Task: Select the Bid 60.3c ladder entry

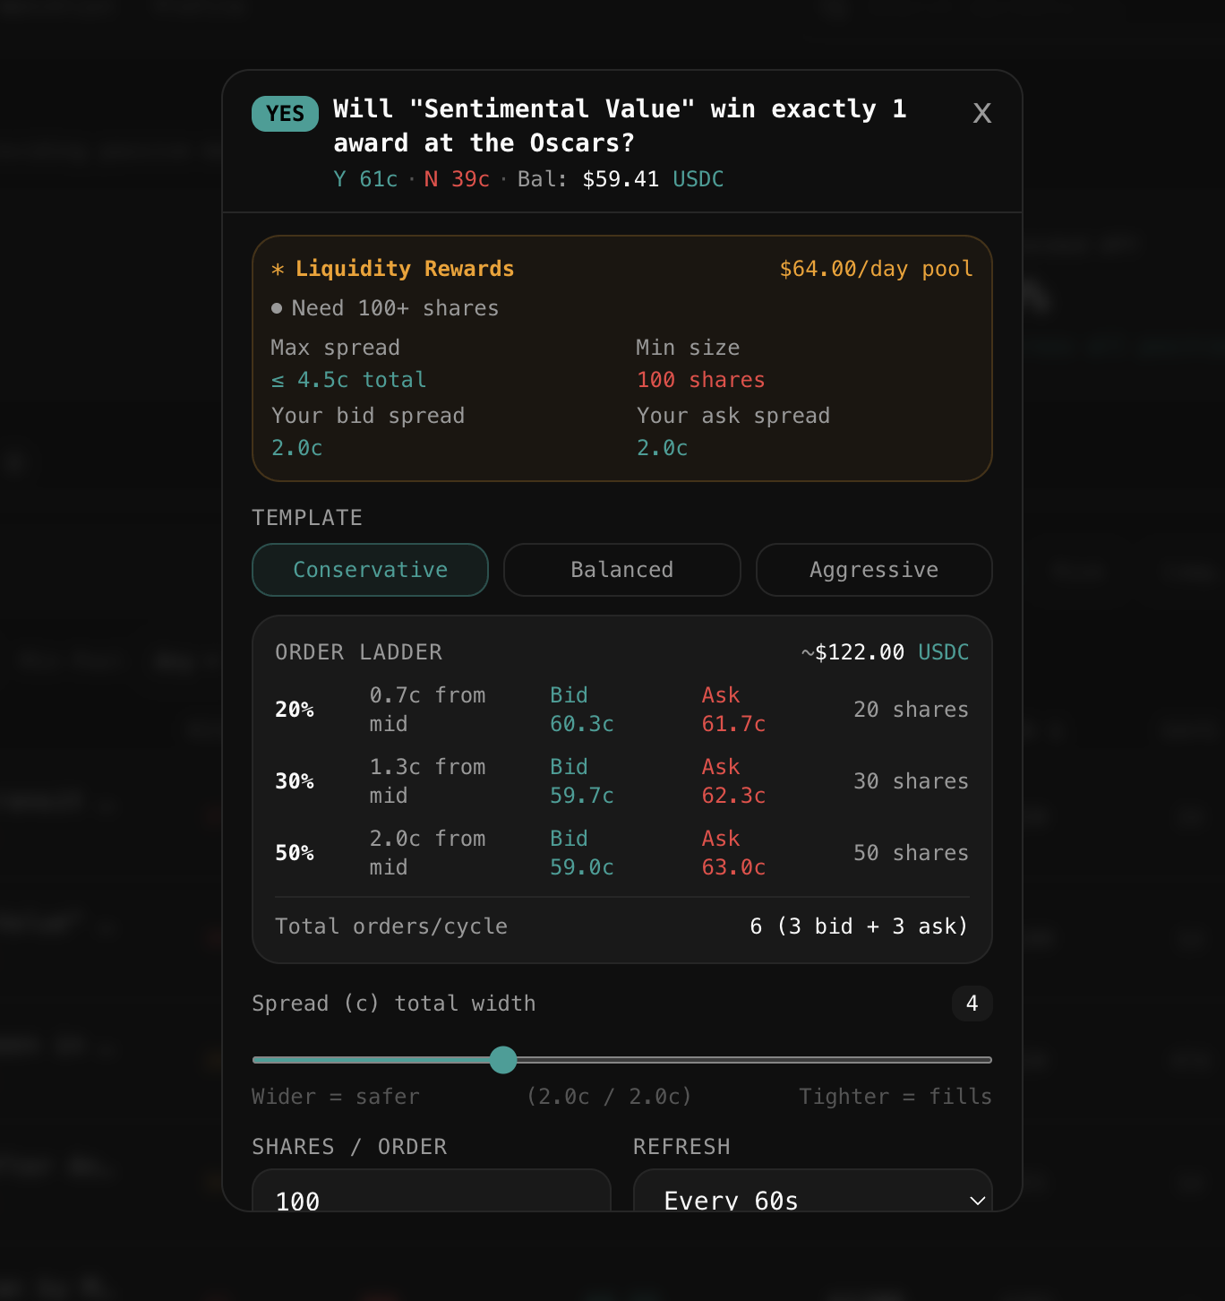Action: (x=581, y=710)
